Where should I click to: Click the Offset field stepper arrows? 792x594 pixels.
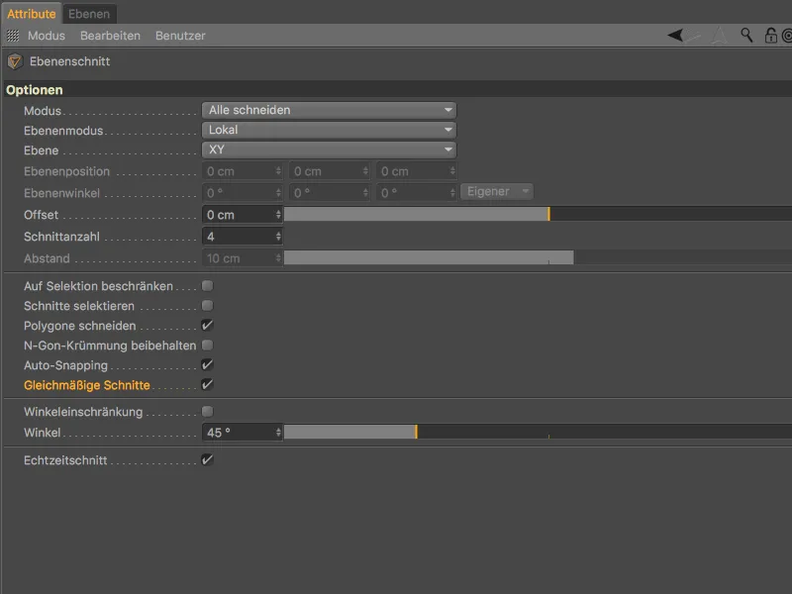point(278,215)
